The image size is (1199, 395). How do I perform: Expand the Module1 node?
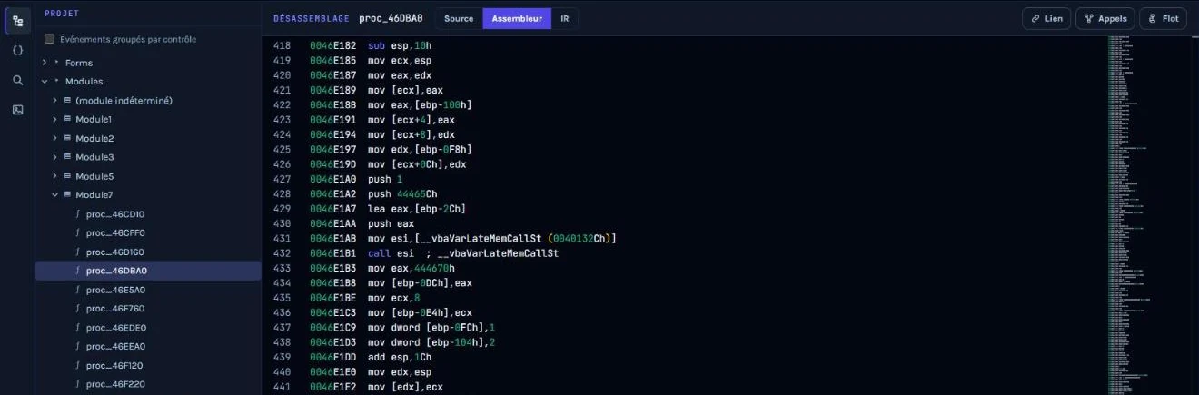54,119
